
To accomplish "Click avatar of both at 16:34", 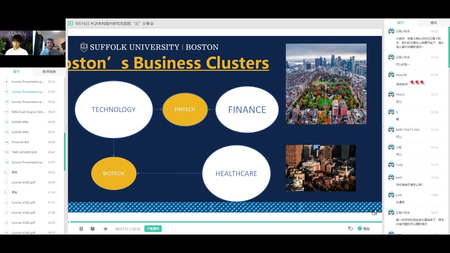I will tap(391, 177).
